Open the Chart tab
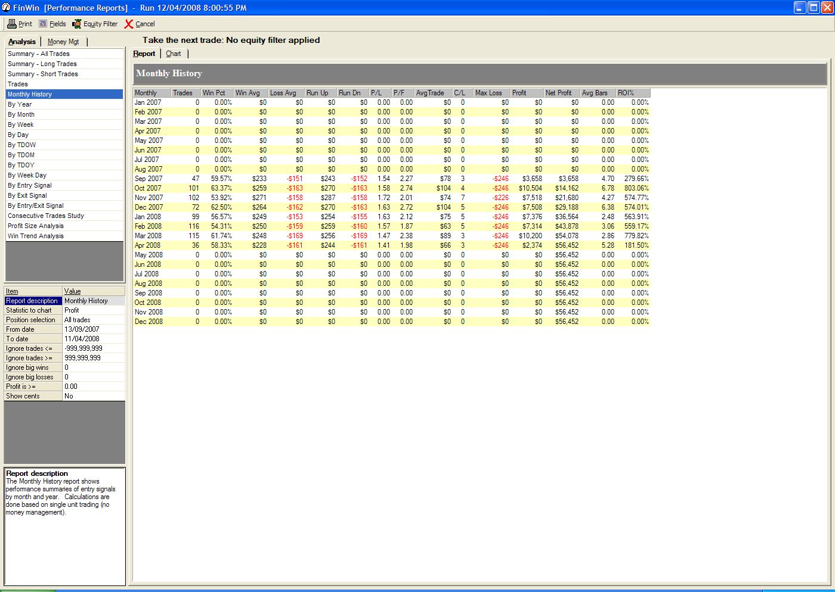Screen dimensions: 835x592 (174, 54)
